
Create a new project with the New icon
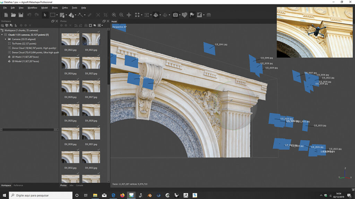pos(6,15)
